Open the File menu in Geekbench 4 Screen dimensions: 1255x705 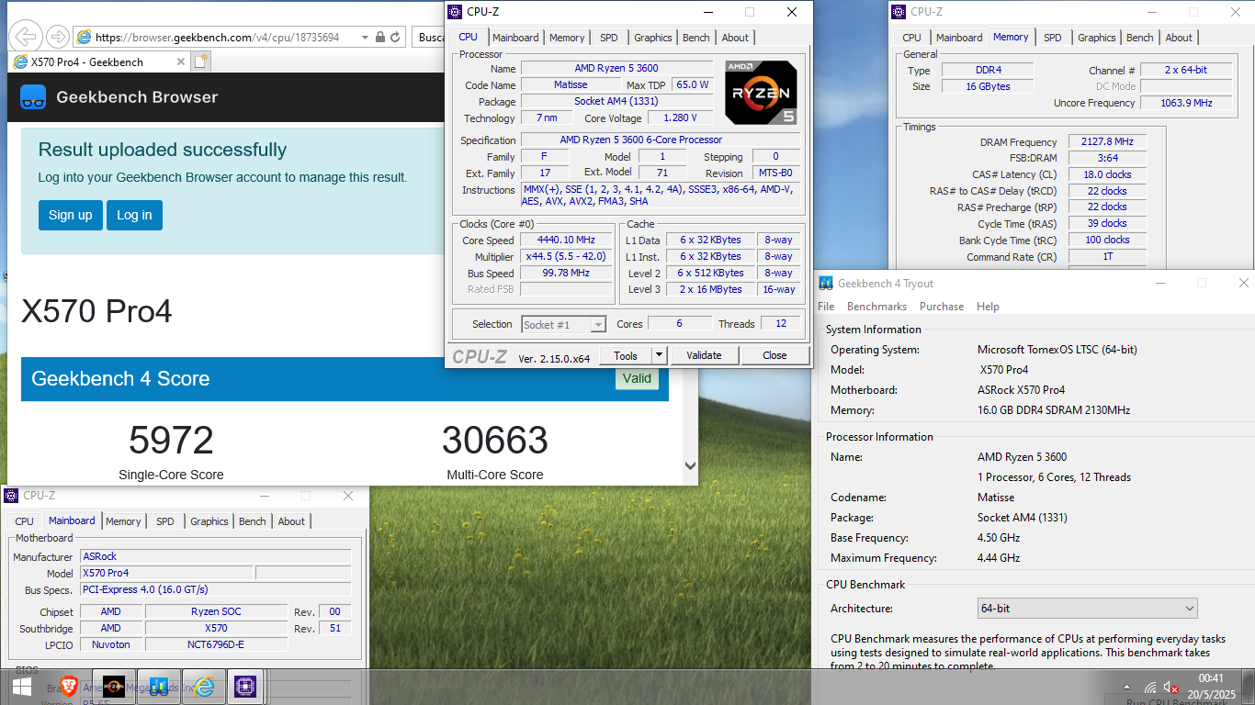[826, 307]
